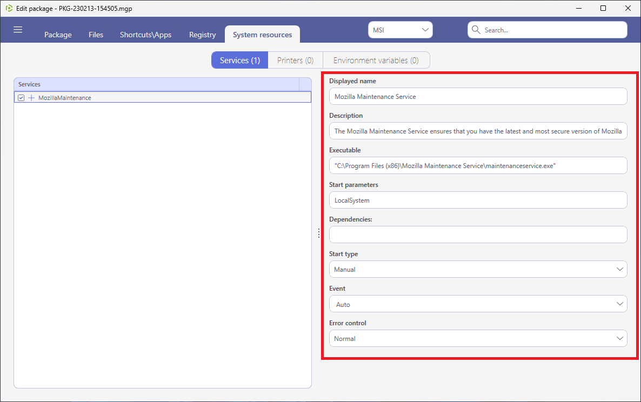The height and width of the screenshot is (402, 641).
Task: Click the search magnifier icon
Action: [x=476, y=30]
